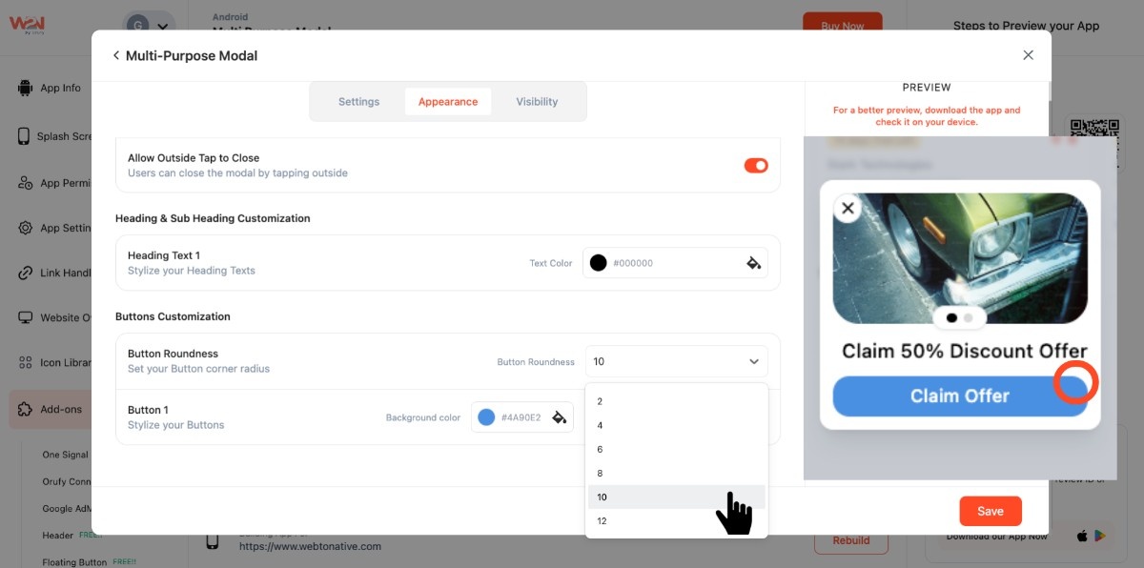The width and height of the screenshot is (1144, 568).
Task: Click the Android icon next to App Info
Action: (25, 88)
